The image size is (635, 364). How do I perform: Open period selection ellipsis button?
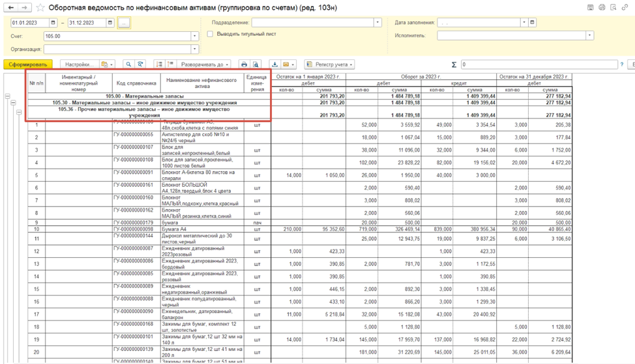124,23
